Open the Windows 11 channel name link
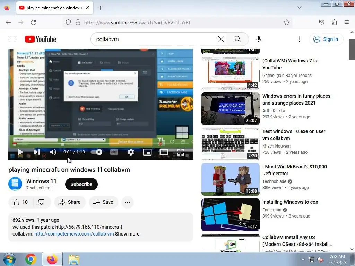 click(41, 181)
